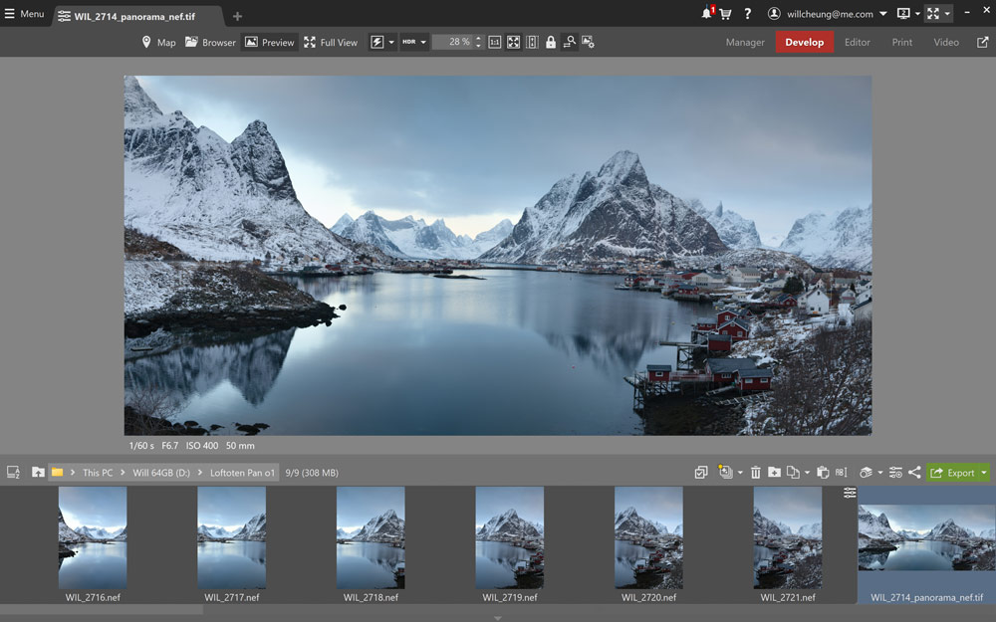Switch to the Manager module

745,42
